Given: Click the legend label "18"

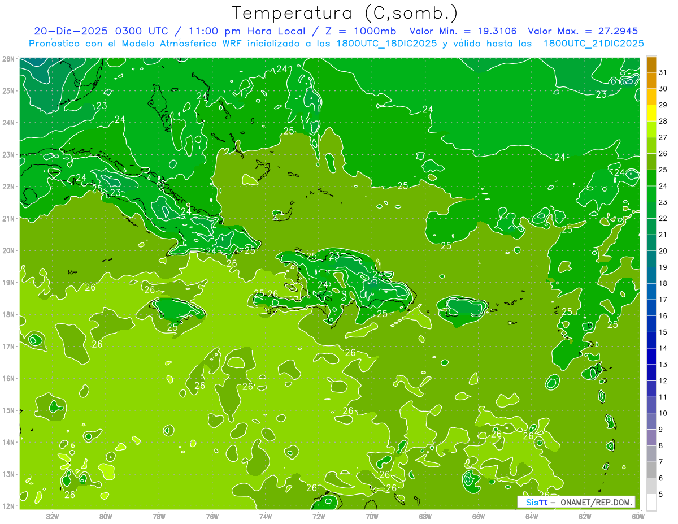Looking at the screenshot, I should 663,283.
